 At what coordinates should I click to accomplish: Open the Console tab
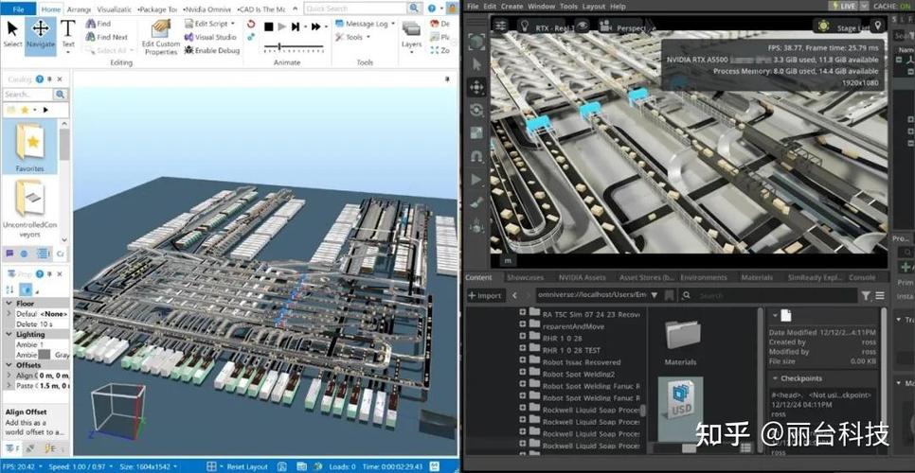(x=862, y=278)
